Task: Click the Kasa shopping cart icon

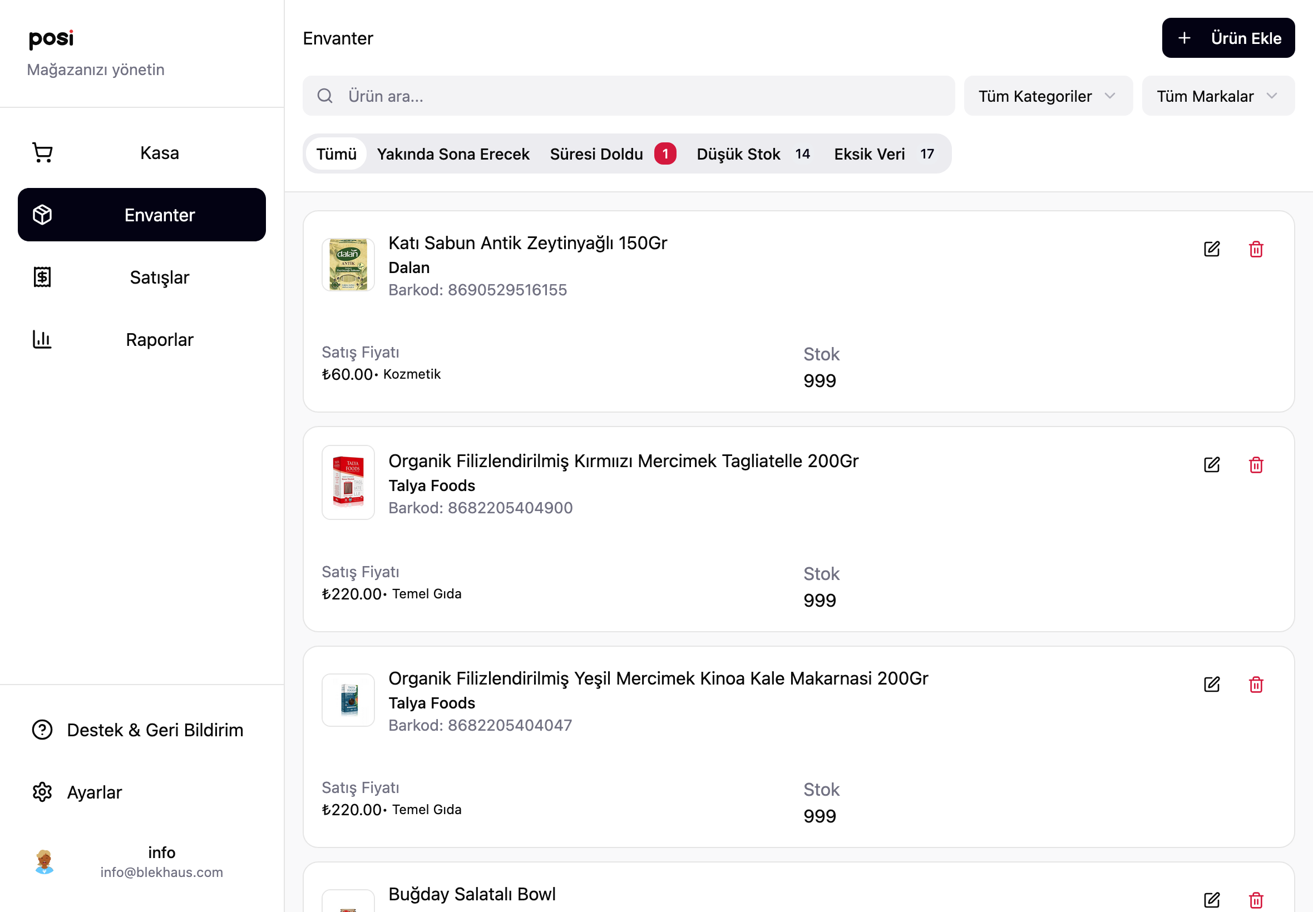Action: (43, 152)
